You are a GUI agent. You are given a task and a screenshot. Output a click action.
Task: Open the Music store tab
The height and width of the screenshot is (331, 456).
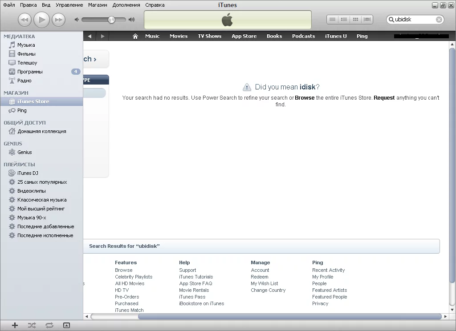152,36
